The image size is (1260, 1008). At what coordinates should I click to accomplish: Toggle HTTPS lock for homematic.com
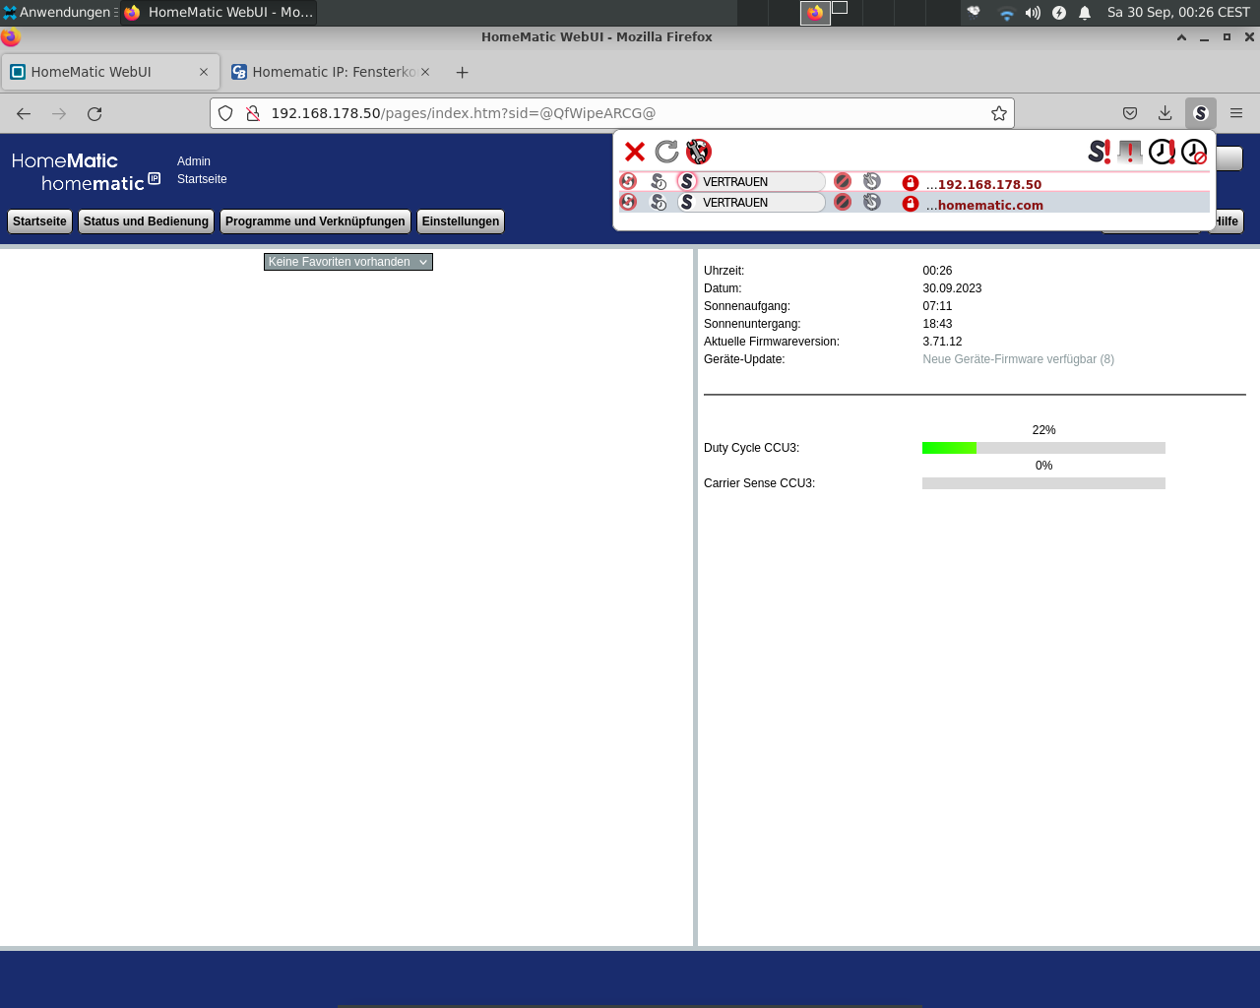[x=911, y=204]
